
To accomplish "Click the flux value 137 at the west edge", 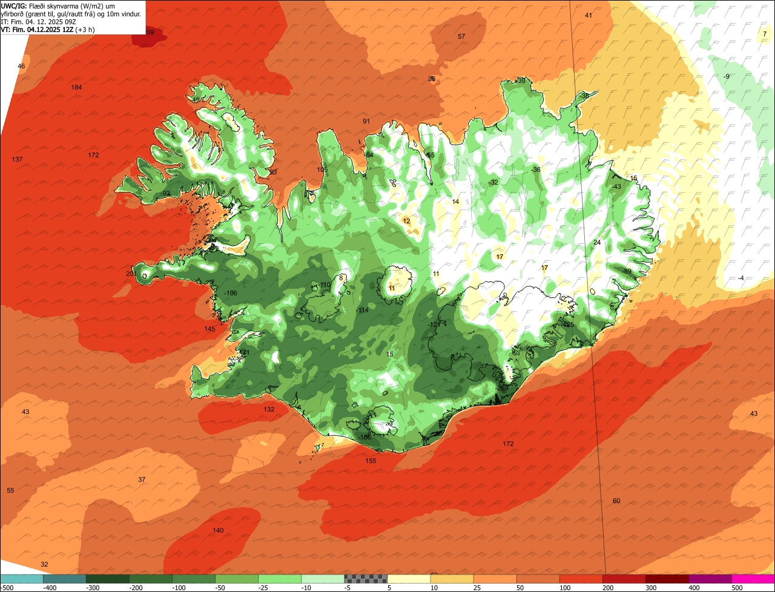I will [17, 159].
